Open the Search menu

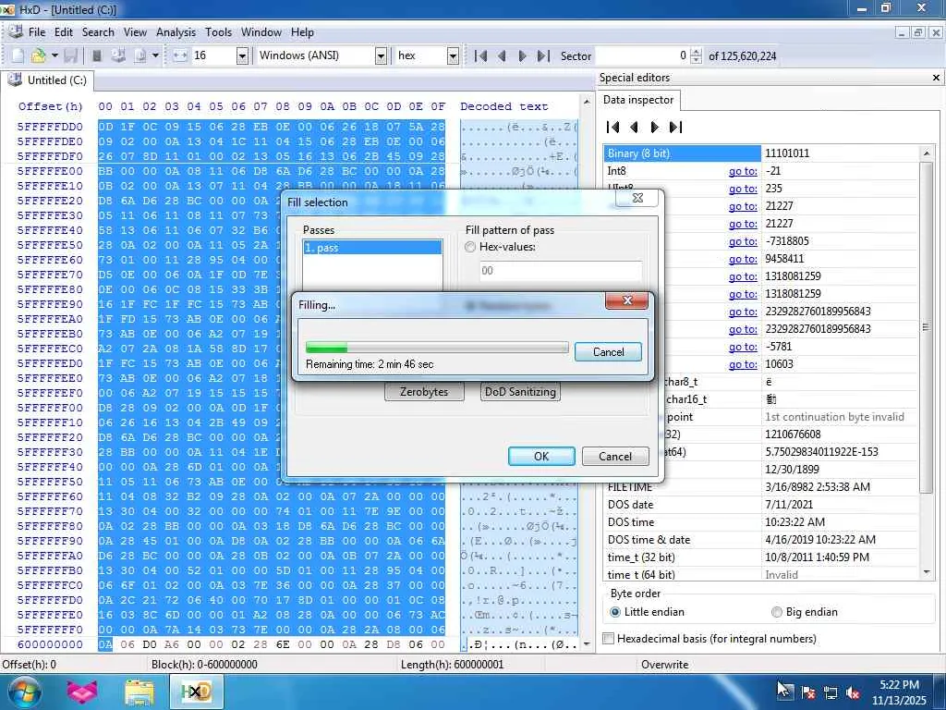click(x=98, y=32)
